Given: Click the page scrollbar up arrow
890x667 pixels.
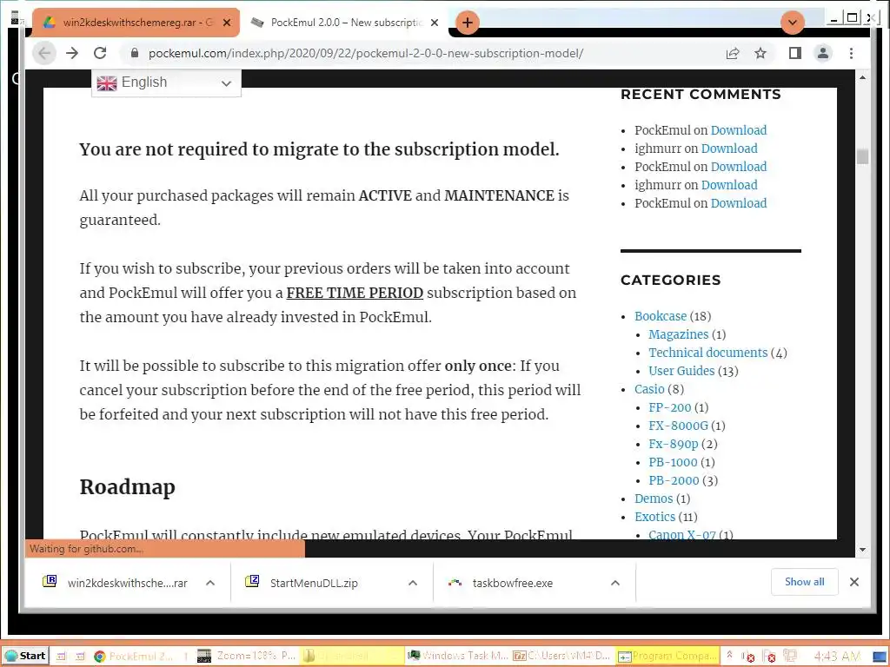Looking at the screenshot, I should click(862, 77).
